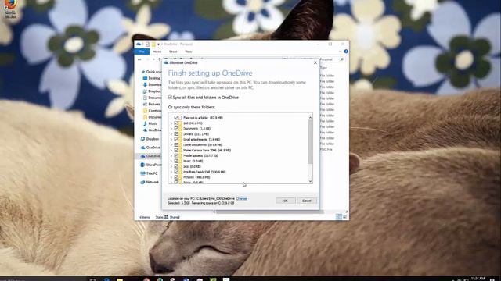Screen dimensions: 501x281
Task: Select Pictures in the navigation pane
Action: (152, 104)
